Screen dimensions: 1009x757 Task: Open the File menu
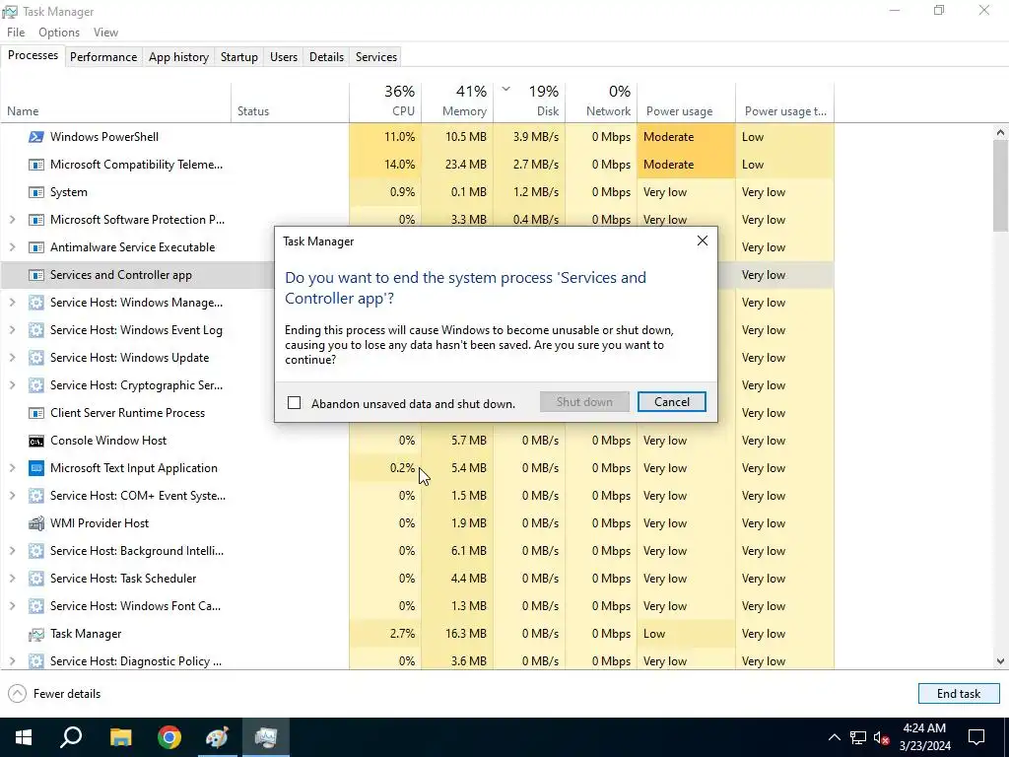[x=16, y=33]
